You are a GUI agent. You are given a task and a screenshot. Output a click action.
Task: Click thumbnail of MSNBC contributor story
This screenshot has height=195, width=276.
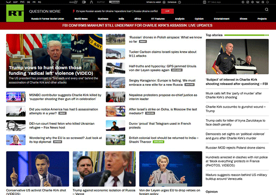tap(16, 97)
